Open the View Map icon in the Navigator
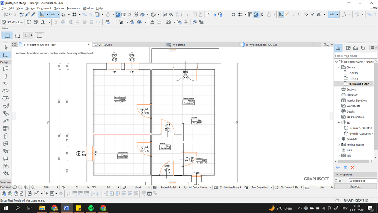378x213 pixels. tap(348, 48)
